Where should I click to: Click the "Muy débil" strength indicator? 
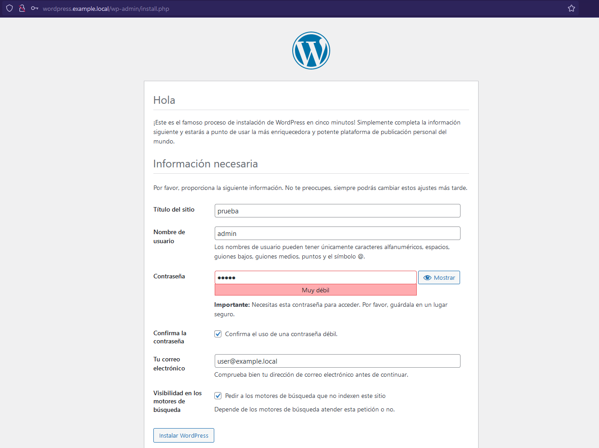(316, 290)
